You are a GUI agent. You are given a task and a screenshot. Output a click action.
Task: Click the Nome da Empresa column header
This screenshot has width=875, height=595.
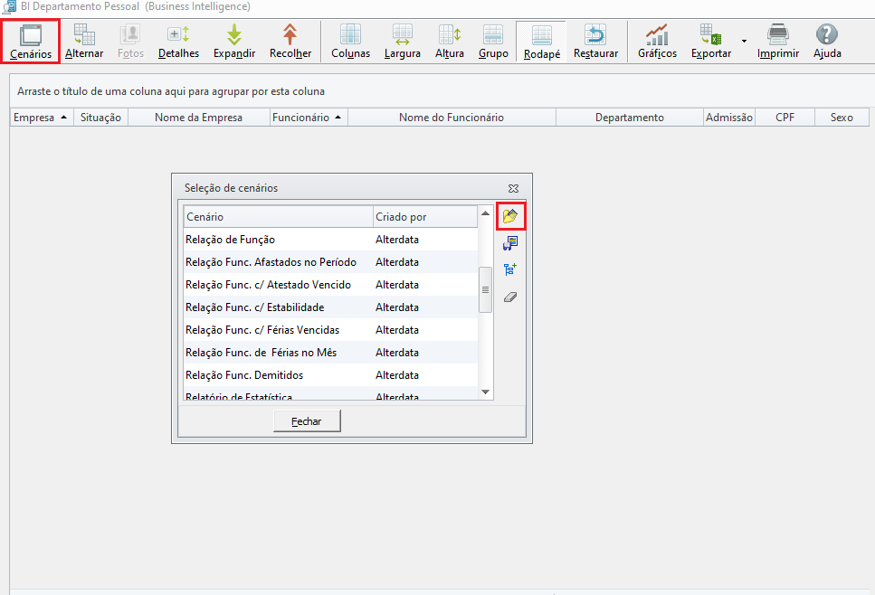click(x=199, y=118)
